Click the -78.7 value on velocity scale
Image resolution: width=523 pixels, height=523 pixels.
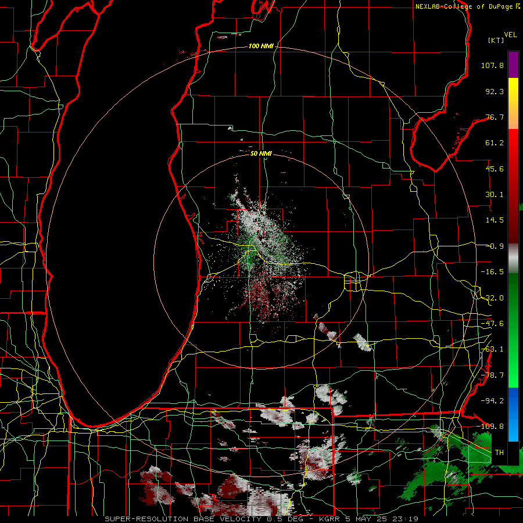pyautogui.click(x=492, y=375)
